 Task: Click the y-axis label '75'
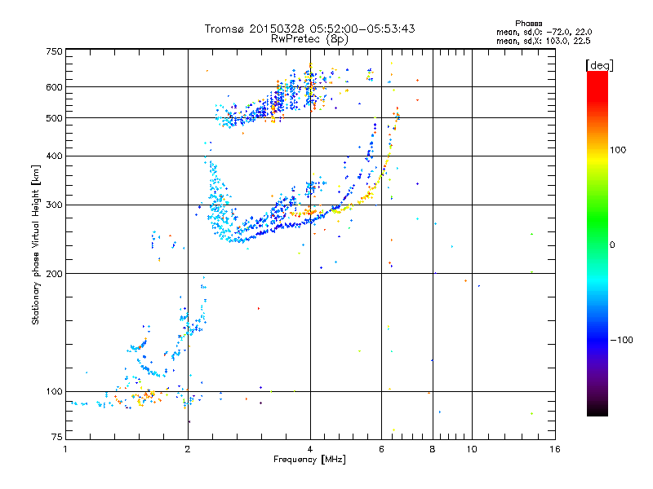(57, 437)
